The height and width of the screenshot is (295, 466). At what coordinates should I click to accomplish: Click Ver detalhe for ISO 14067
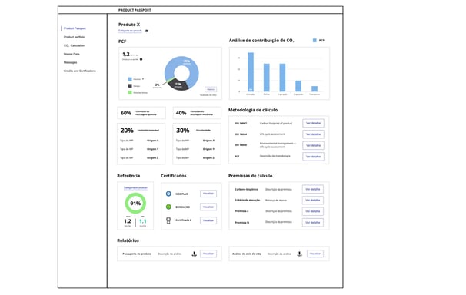pos(313,123)
